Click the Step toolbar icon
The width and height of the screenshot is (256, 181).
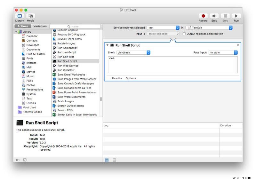(x=214, y=16)
